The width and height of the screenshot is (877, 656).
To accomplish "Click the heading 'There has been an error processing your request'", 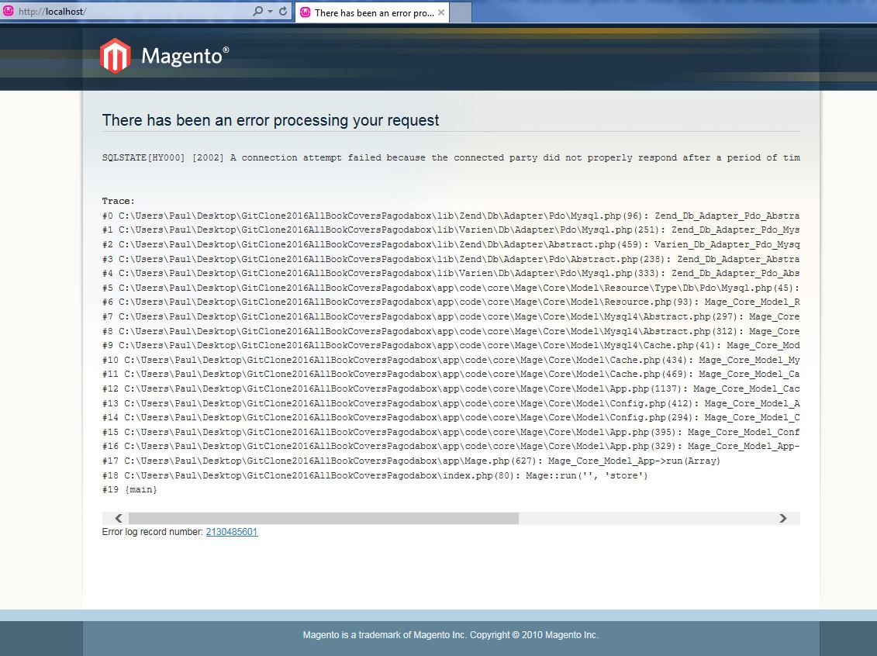I will pos(271,120).
